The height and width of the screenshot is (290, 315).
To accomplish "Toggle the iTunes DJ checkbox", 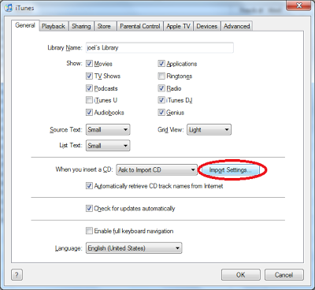I will [161, 100].
